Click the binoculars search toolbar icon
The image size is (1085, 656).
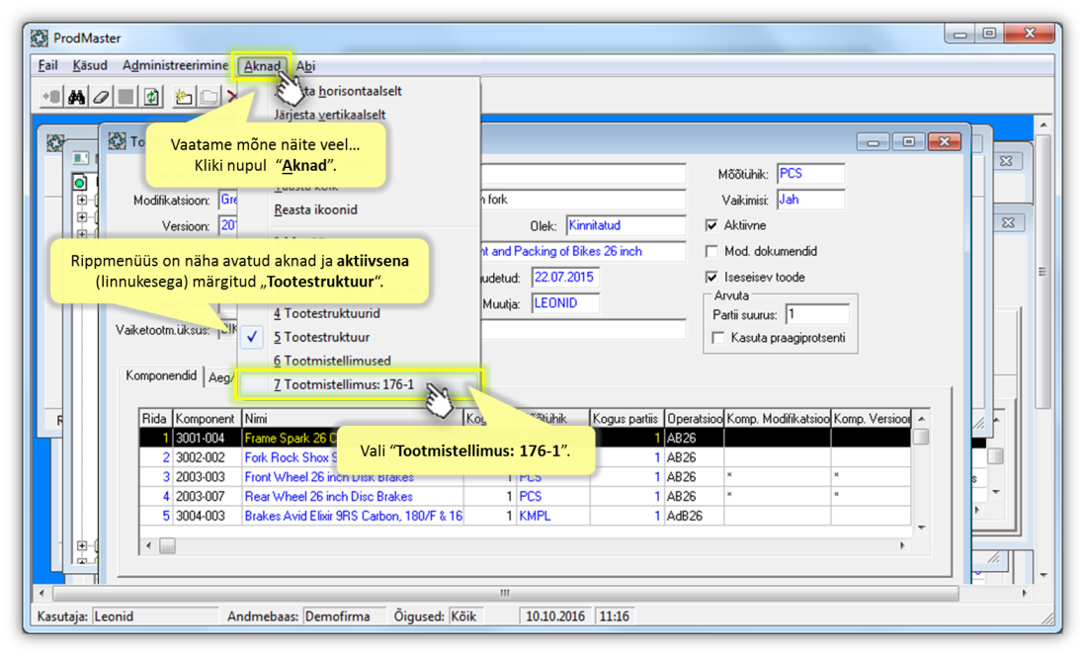76,97
